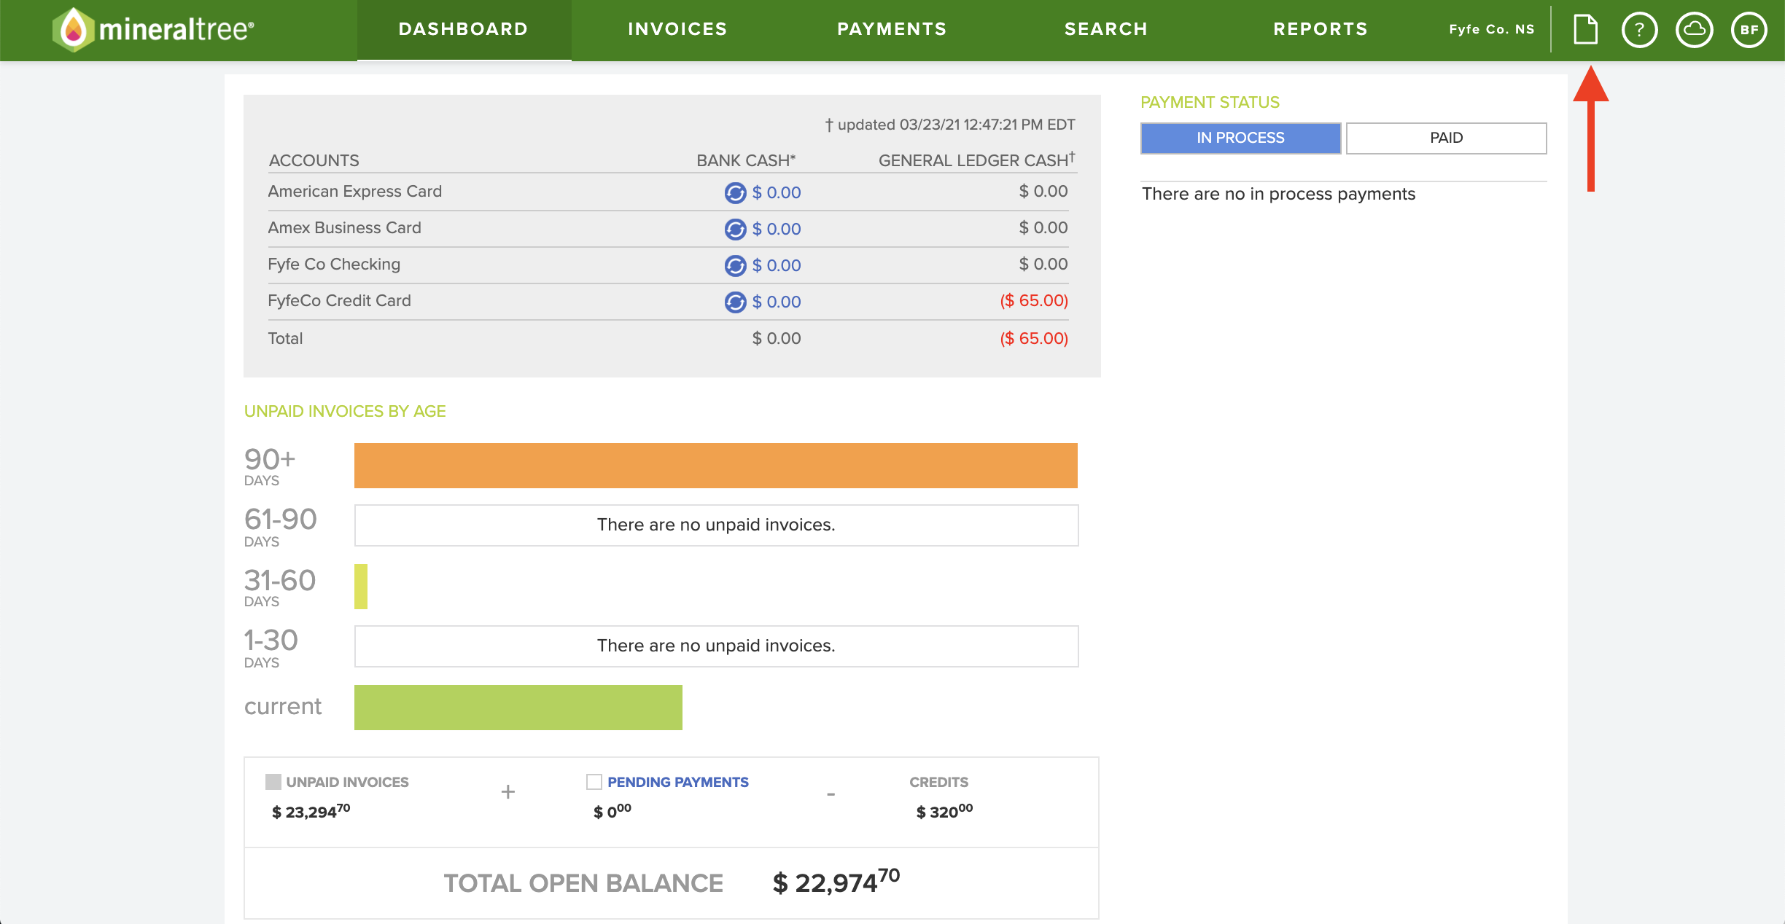This screenshot has width=1785, height=924.
Task: Click the Payment Status heading
Action: click(1210, 102)
